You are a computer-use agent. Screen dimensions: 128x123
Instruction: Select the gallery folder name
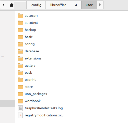[x=30, y=66]
